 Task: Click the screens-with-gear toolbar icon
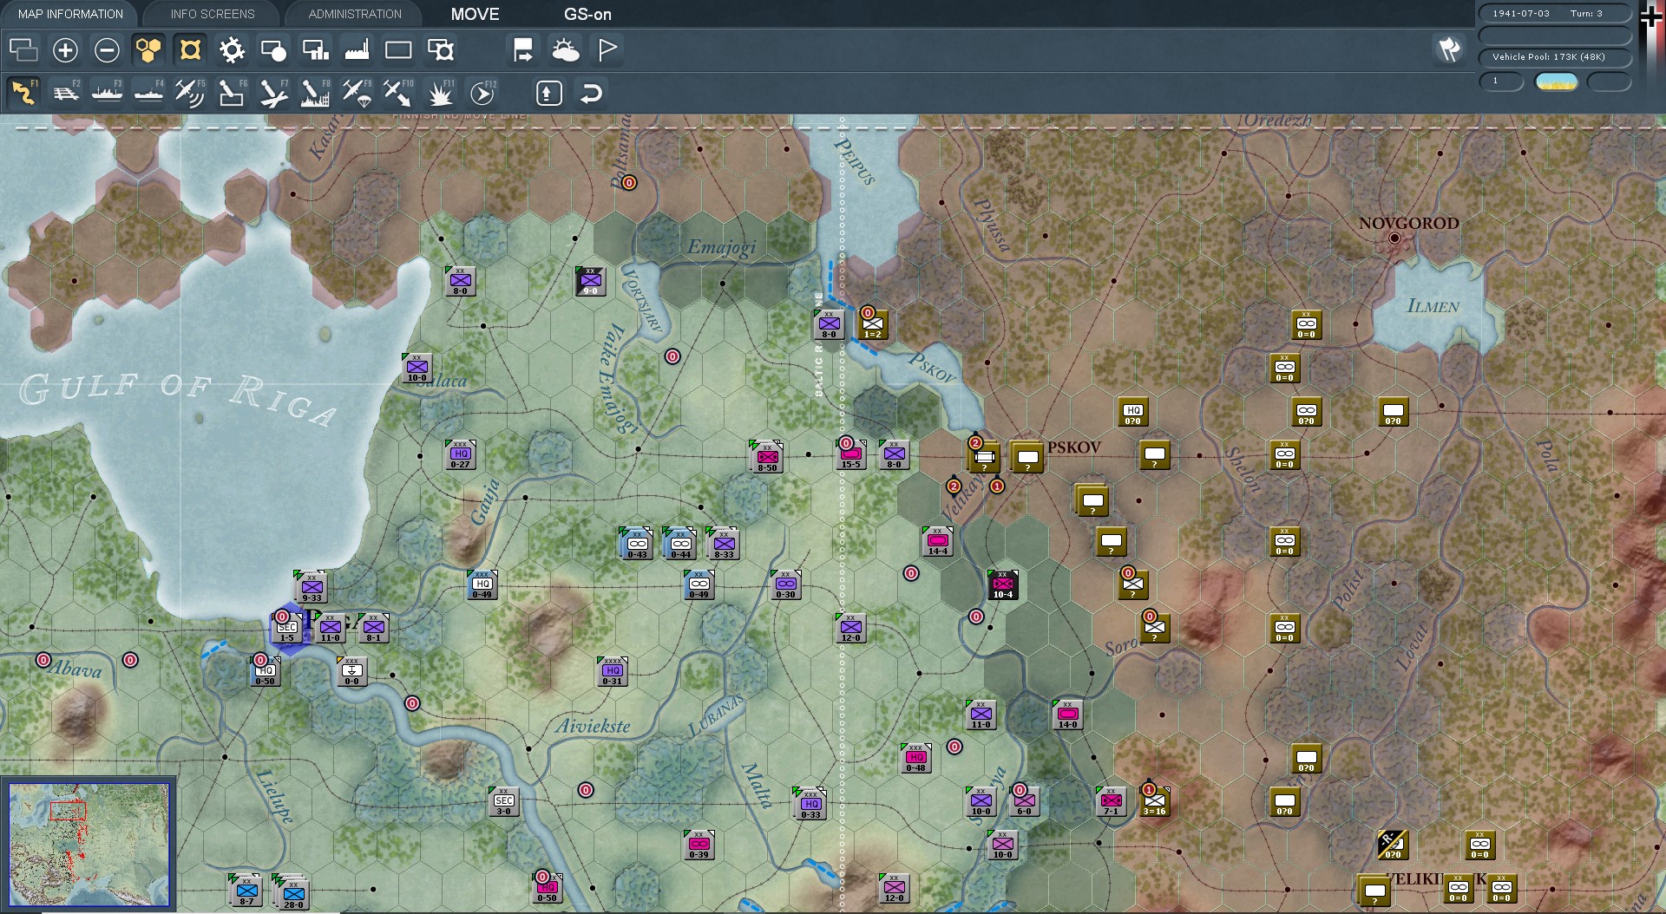click(441, 50)
